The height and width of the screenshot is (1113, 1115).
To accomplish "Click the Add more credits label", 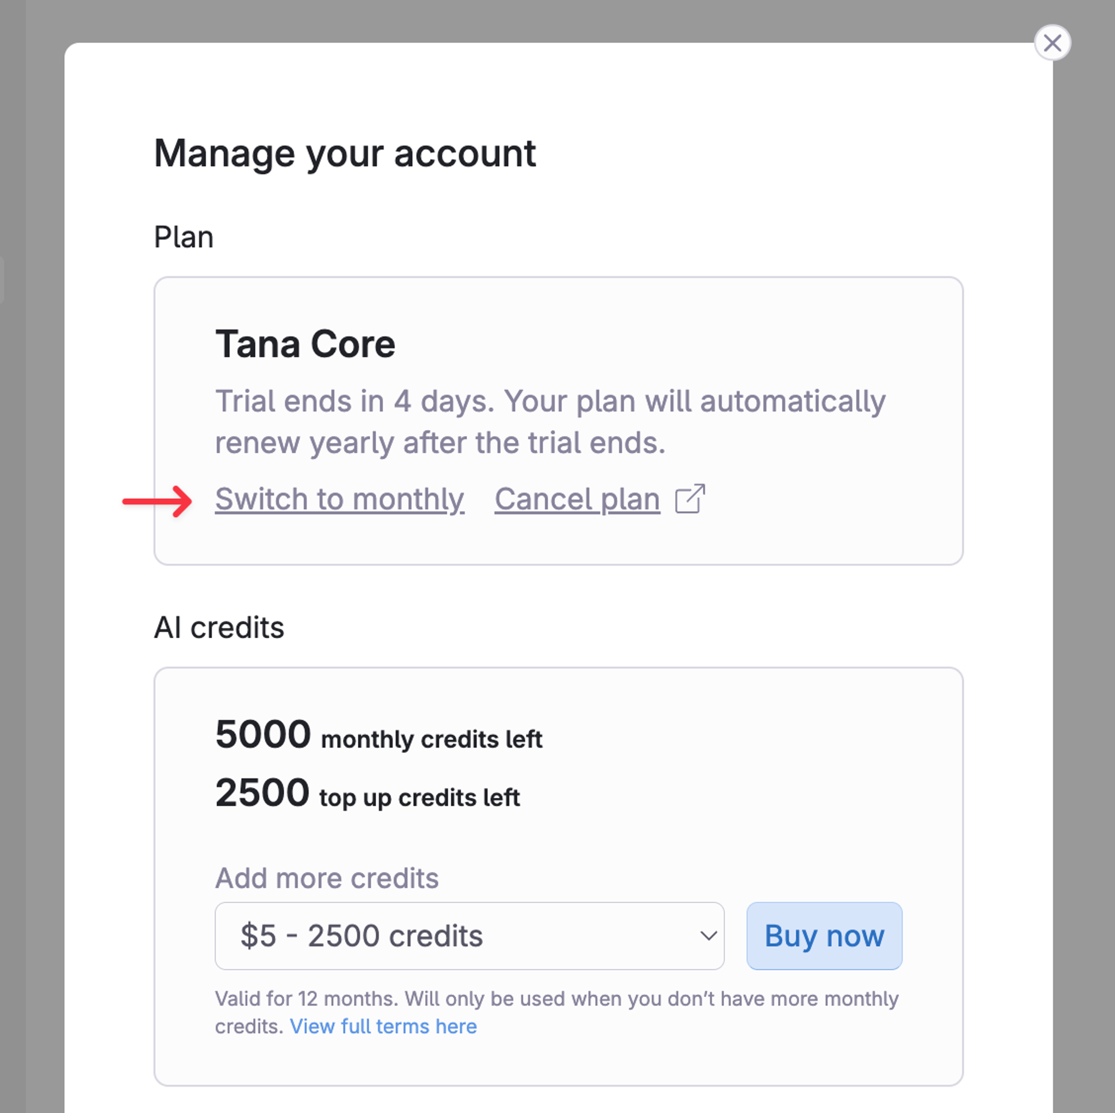I will [x=327, y=878].
